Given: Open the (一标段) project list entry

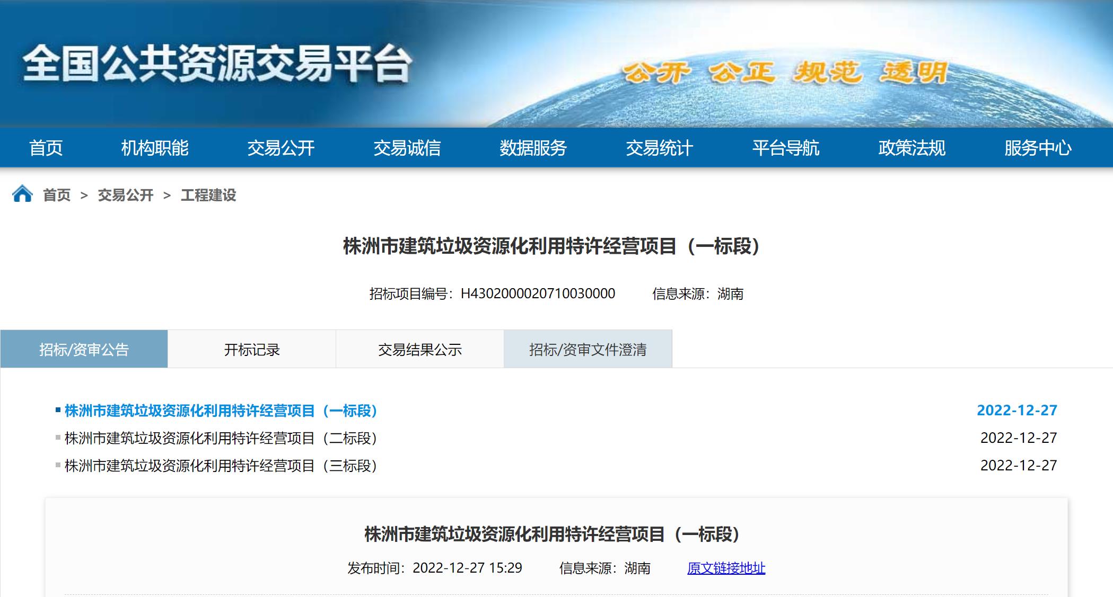Looking at the screenshot, I should [x=221, y=411].
